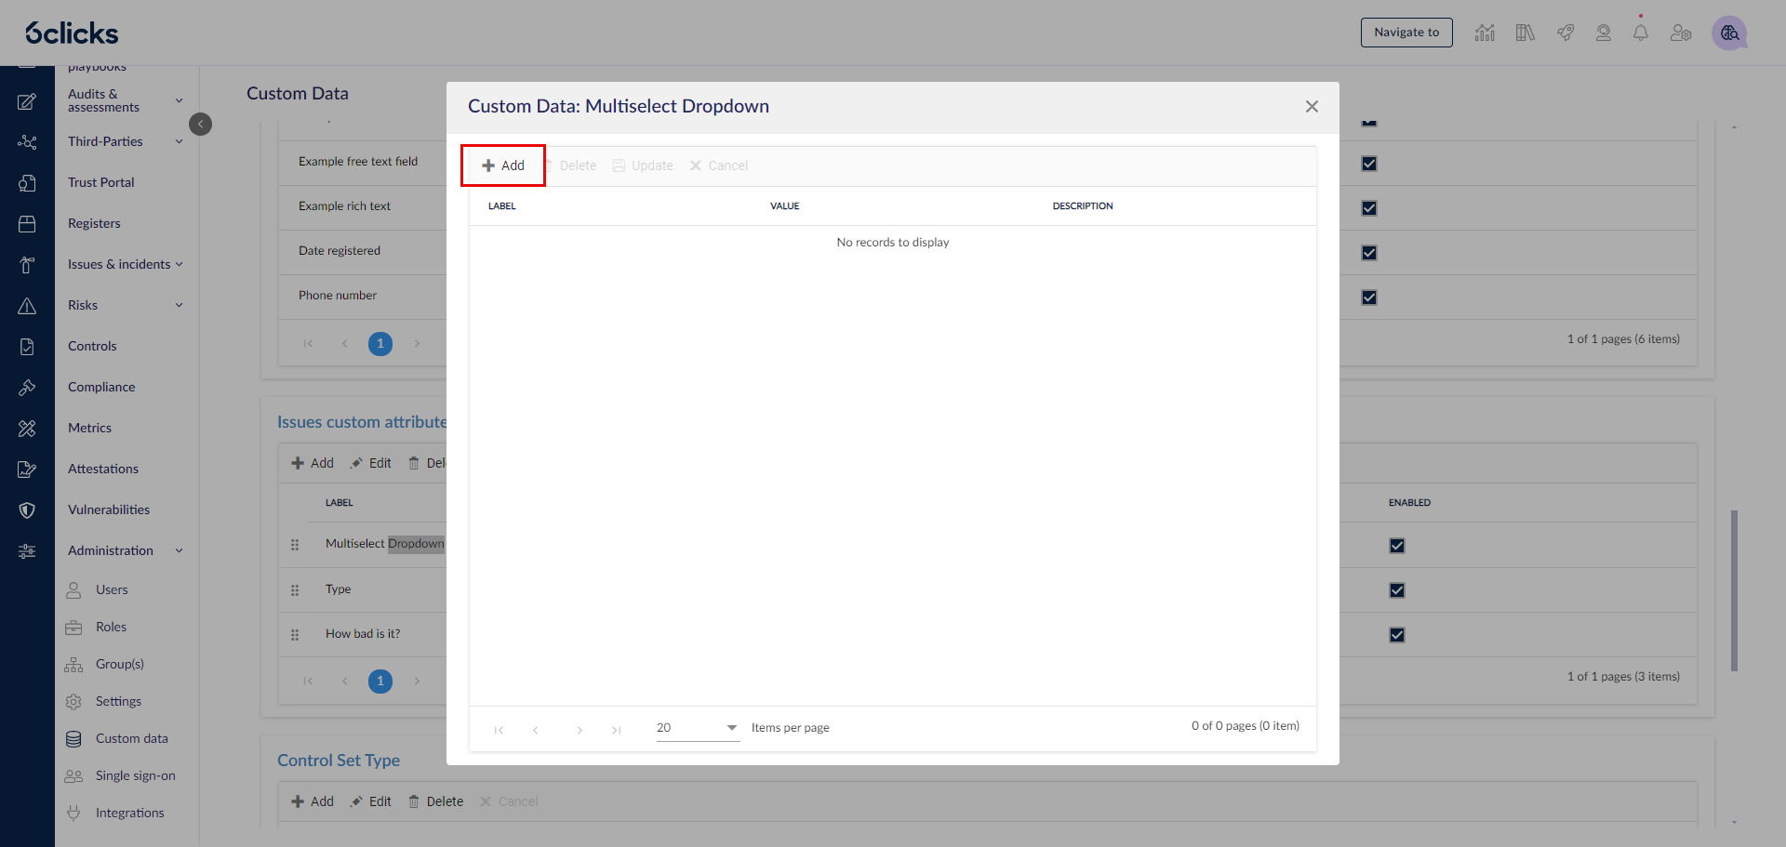Open Single sign-on from the sidebar
The image size is (1786, 847).
point(135,775)
